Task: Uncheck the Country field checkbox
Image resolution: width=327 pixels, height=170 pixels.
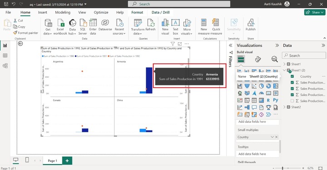Action: [x=292, y=76]
